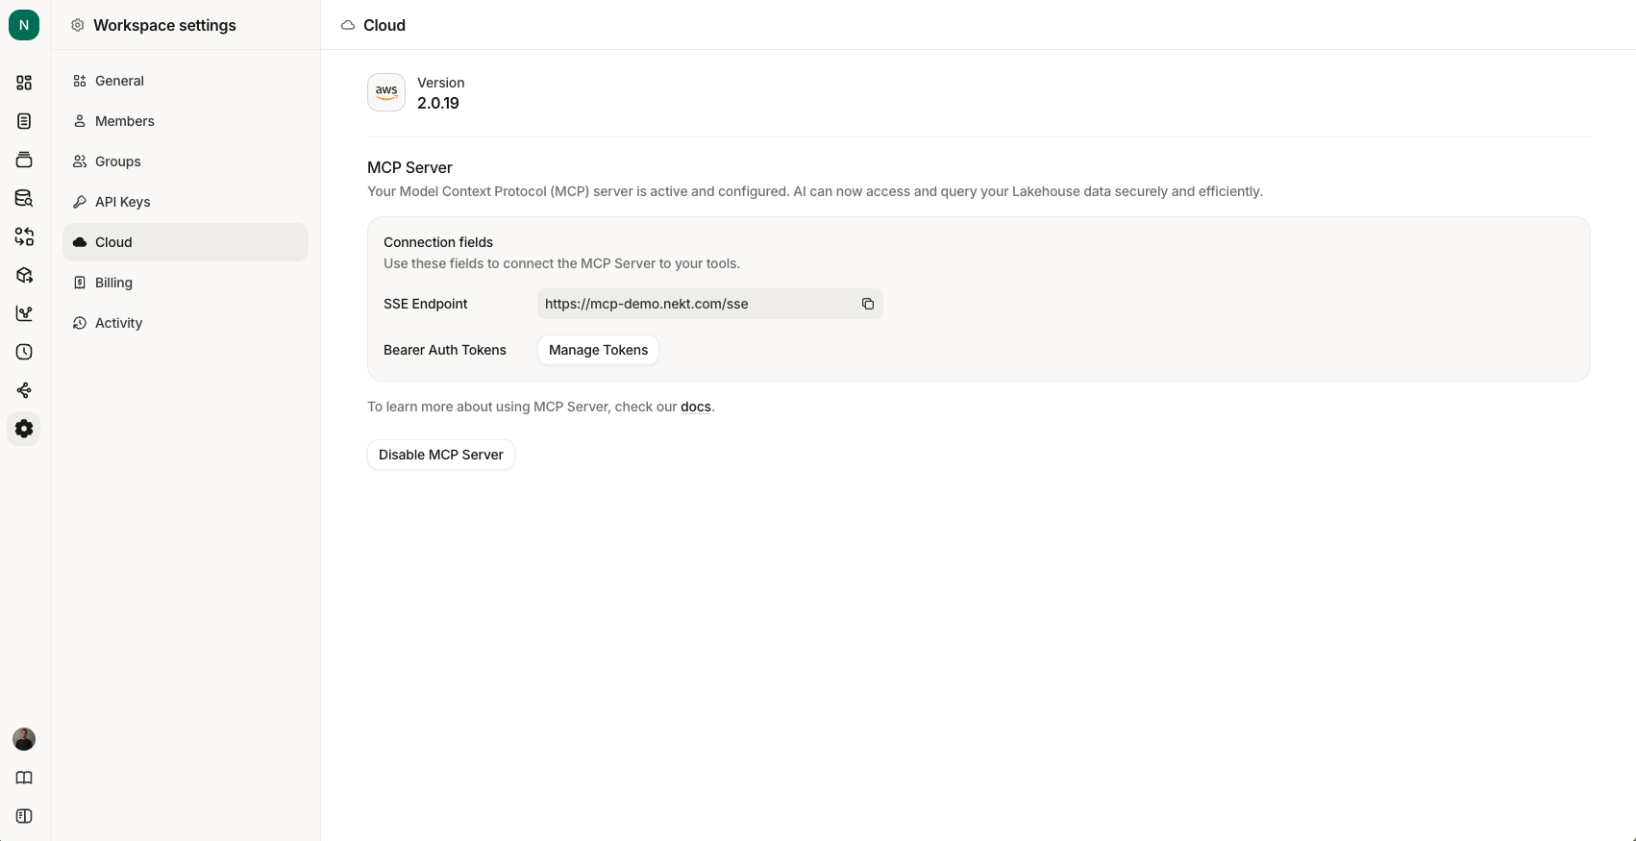The image size is (1636, 841).
Task: Open the document list icon in the rail
Action: (24, 121)
